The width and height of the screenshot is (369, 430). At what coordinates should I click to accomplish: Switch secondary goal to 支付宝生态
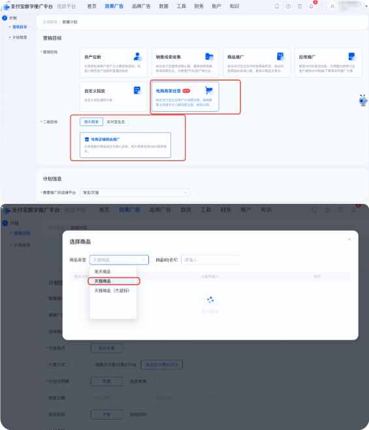(x=116, y=122)
